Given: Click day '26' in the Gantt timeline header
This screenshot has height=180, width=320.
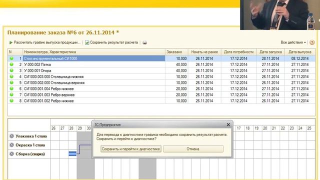Looking at the screenshot, I should coord(53,128).
